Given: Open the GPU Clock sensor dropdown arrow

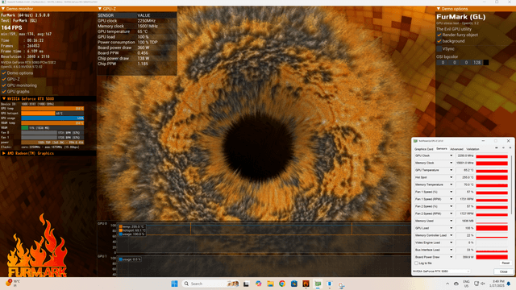Looking at the screenshot, I should pos(451,155).
